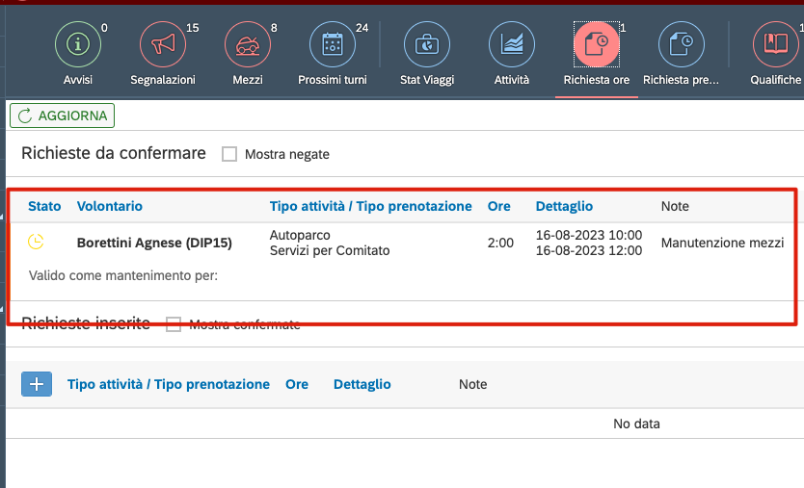This screenshot has width=804, height=488.
Task: Enable the Mostra negate checkbox
Action: pos(229,154)
